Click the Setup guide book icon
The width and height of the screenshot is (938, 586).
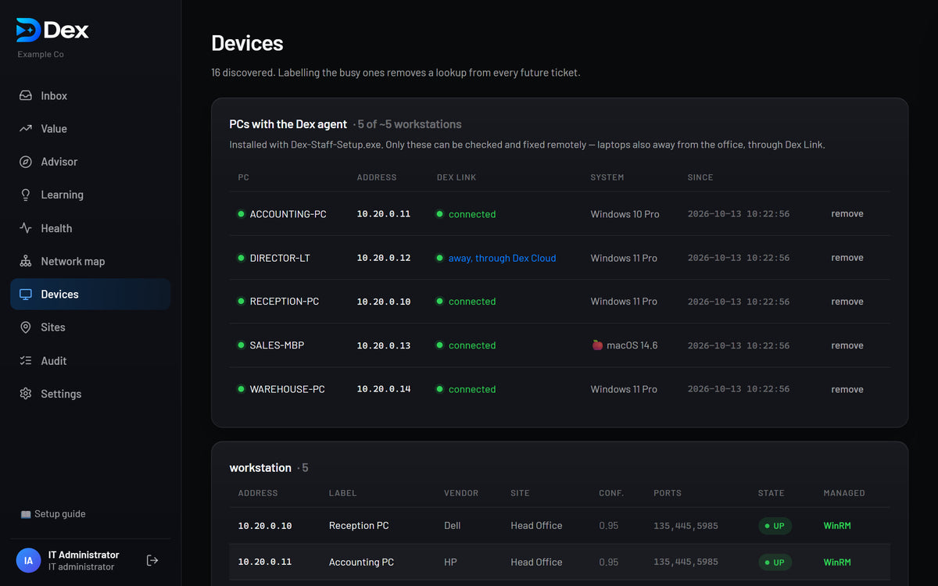coord(26,514)
